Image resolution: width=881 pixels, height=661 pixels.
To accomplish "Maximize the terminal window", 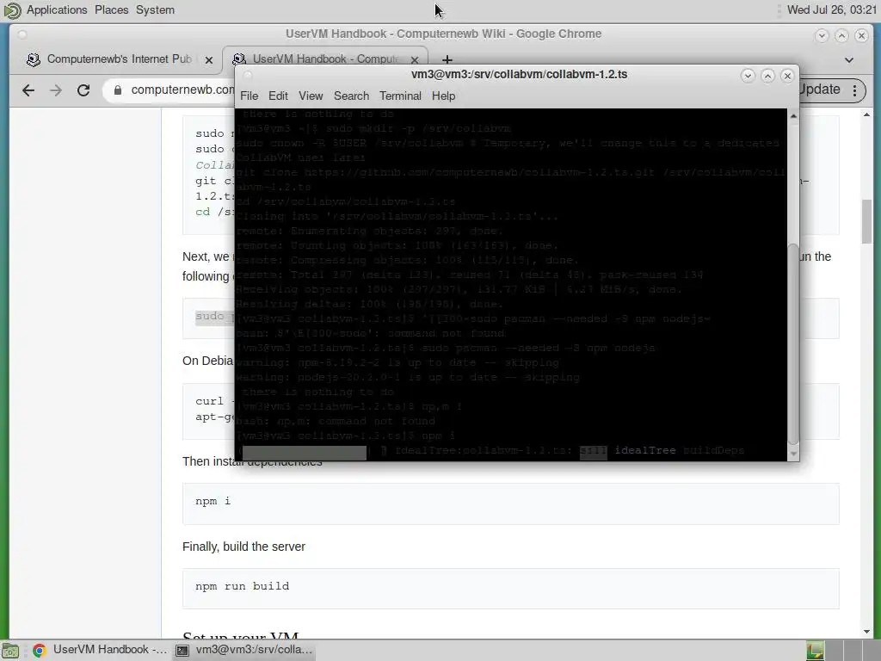I will [x=767, y=76].
